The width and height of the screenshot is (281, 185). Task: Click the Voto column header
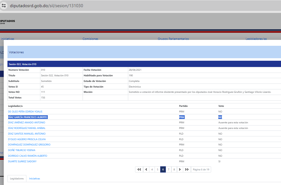pos(221,106)
